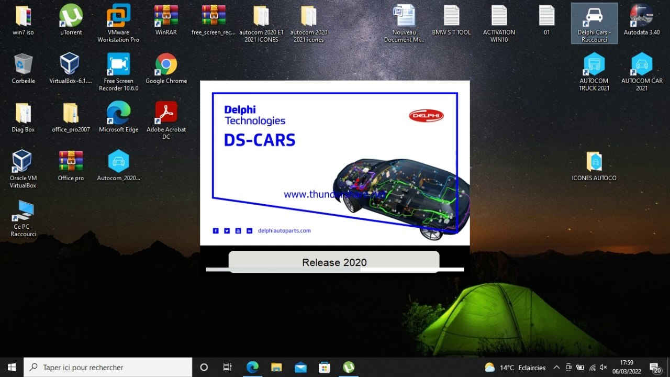Open the Mail app from taskbar
The width and height of the screenshot is (670, 377).
point(300,367)
